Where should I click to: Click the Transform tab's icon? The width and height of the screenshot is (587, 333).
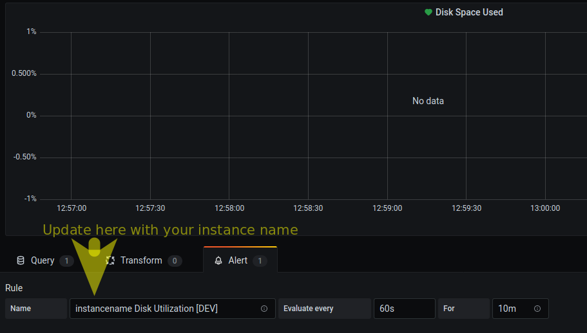(x=110, y=260)
